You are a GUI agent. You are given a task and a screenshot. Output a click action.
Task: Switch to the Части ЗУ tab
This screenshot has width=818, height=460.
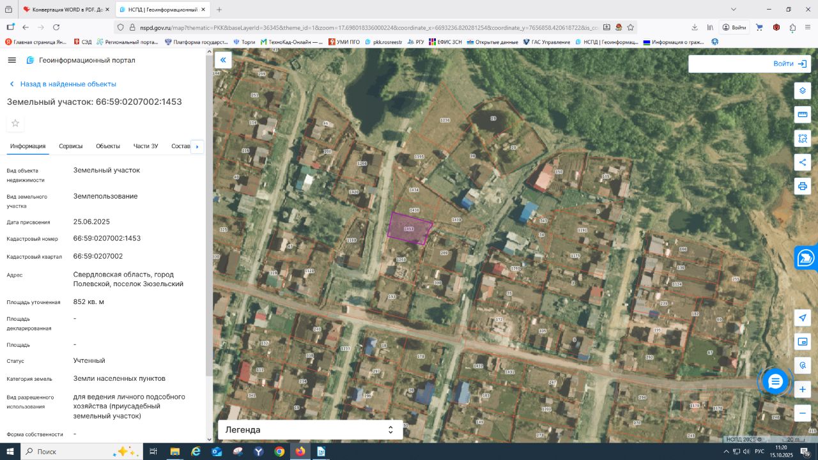pyautogui.click(x=146, y=146)
